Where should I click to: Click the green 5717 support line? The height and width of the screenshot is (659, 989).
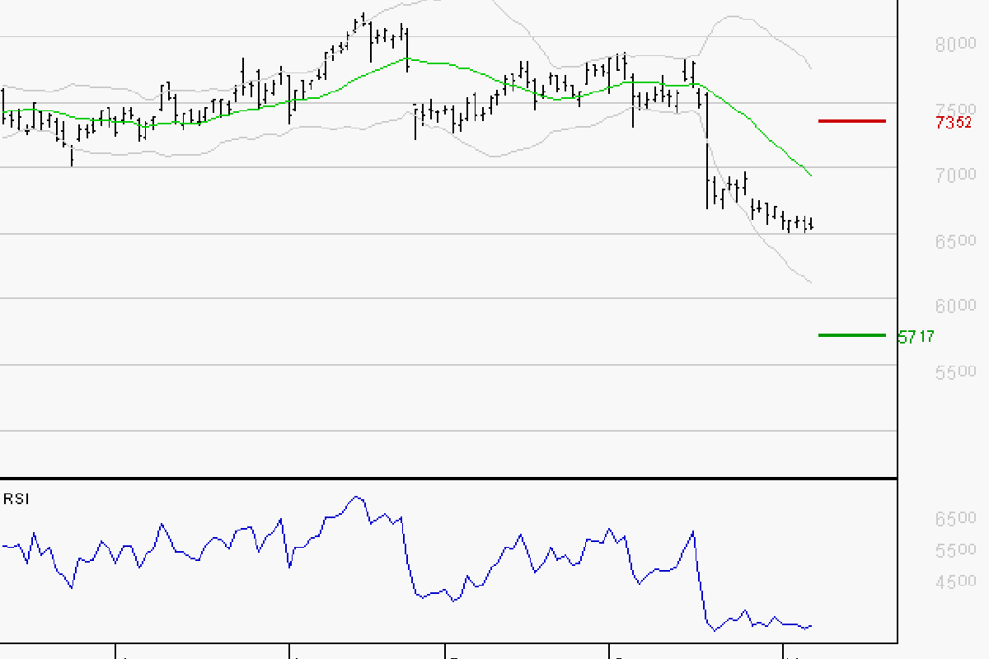852,335
